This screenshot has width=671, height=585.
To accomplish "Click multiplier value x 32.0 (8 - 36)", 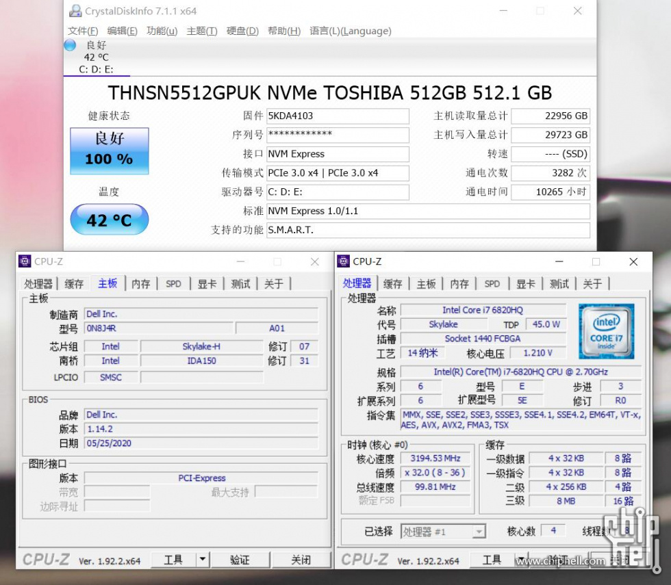I will pyautogui.click(x=435, y=473).
